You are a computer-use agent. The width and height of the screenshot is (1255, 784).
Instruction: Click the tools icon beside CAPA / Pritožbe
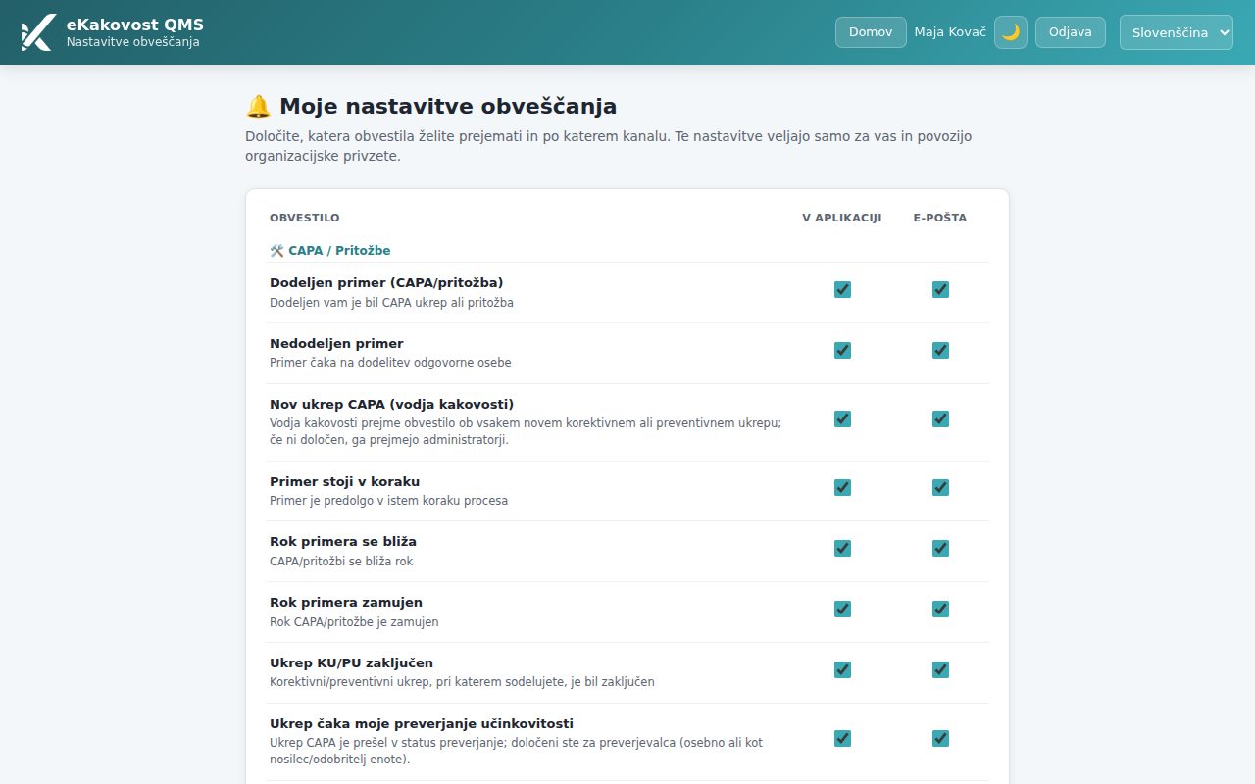coord(276,251)
